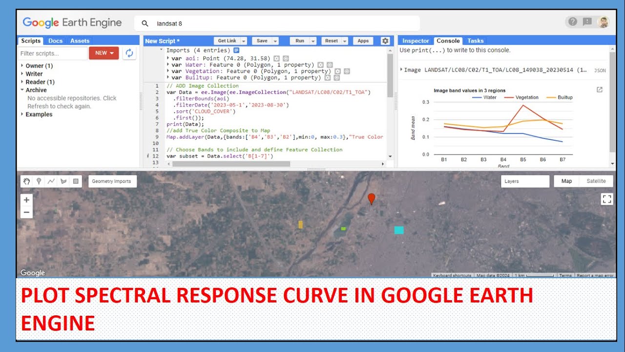The height and width of the screenshot is (352, 625).
Task: Refresh the scripts repository list
Action: (129, 53)
